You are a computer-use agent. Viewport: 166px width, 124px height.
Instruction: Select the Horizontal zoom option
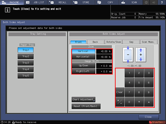click(x=83, y=57)
